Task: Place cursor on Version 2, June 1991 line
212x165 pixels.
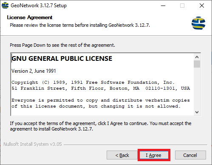Action: click(34, 71)
